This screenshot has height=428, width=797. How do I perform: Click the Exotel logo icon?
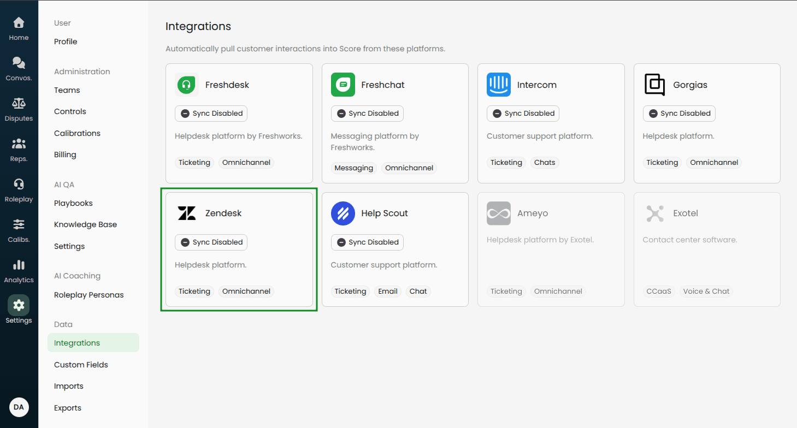pos(655,213)
